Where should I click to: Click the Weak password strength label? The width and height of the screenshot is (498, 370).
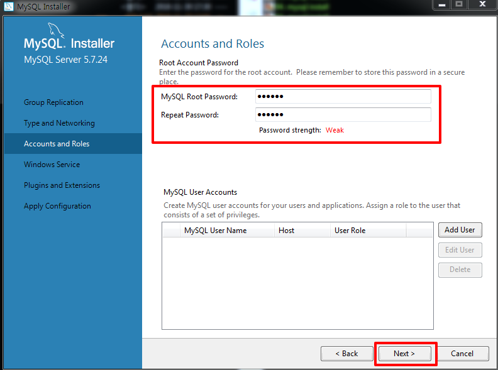335,130
